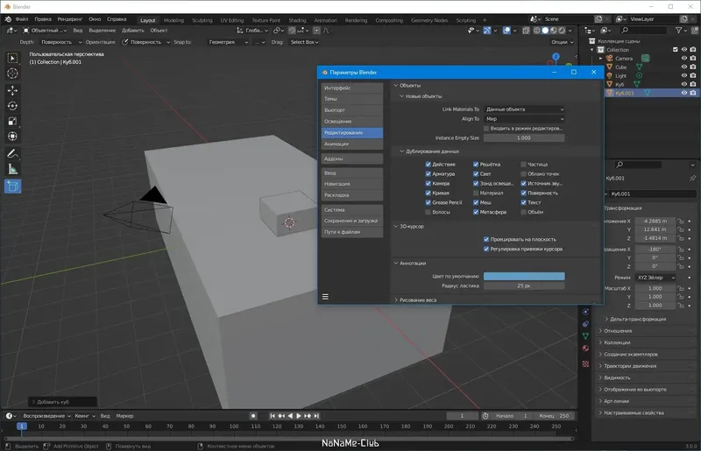Select the Measure tool
This screenshot has width=701, height=451.
click(13, 168)
